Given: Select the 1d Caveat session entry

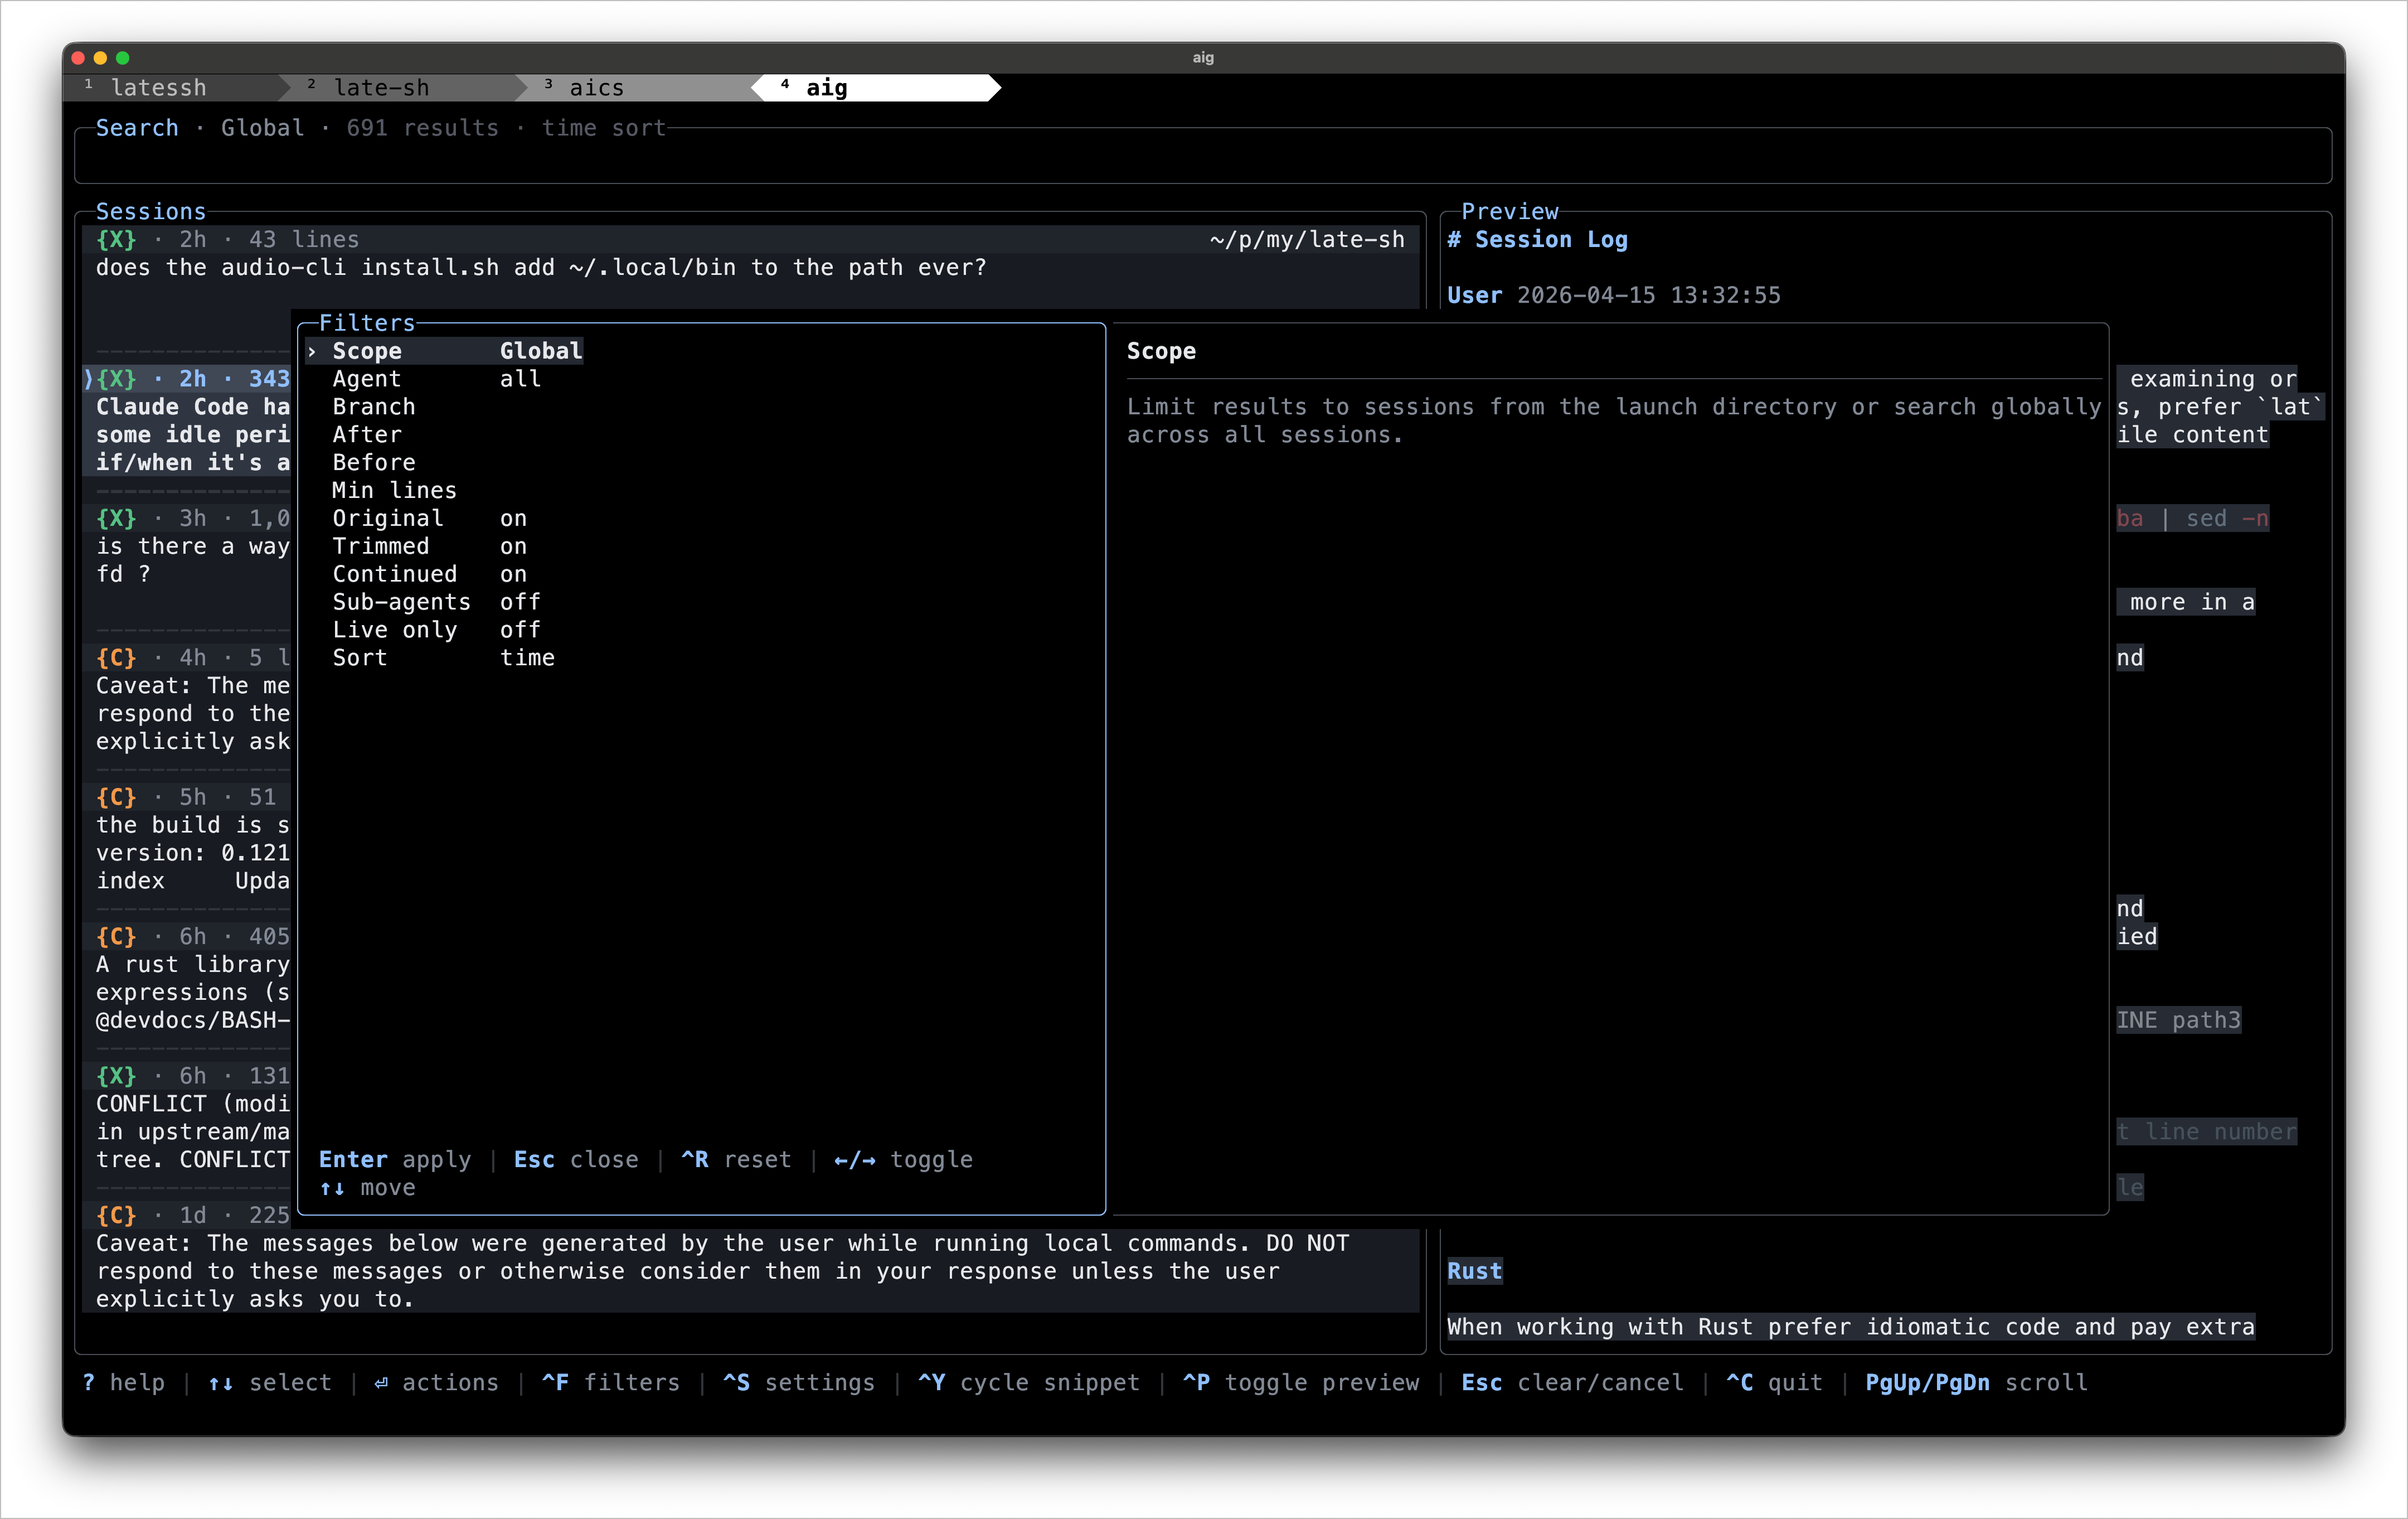Looking at the screenshot, I should (x=751, y=1258).
